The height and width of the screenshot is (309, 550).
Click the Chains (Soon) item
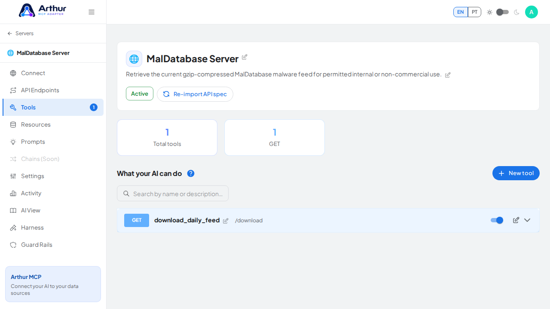pos(53,159)
